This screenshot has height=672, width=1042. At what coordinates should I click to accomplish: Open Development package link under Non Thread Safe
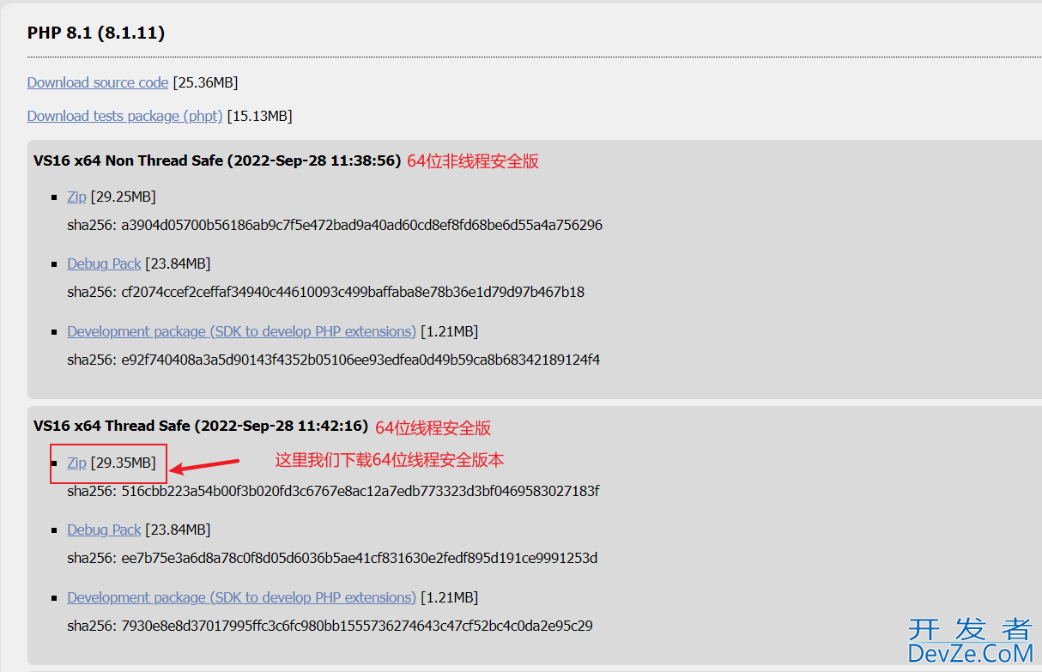tap(242, 331)
